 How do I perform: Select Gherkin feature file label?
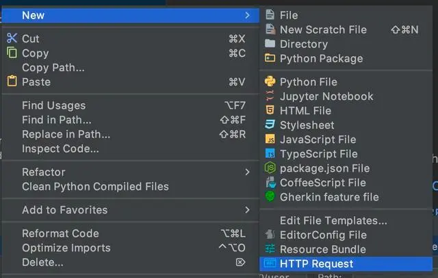[329, 197]
